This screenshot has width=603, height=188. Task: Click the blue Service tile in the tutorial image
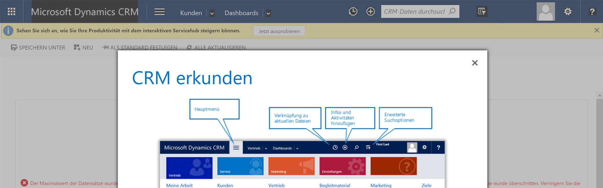click(240, 166)
